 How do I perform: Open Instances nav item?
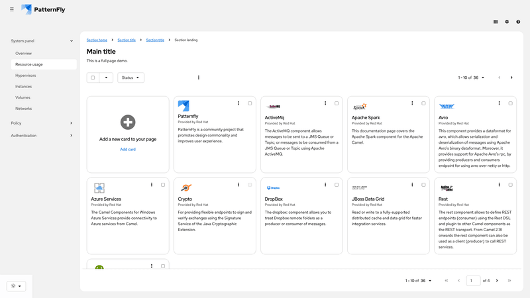44,87
